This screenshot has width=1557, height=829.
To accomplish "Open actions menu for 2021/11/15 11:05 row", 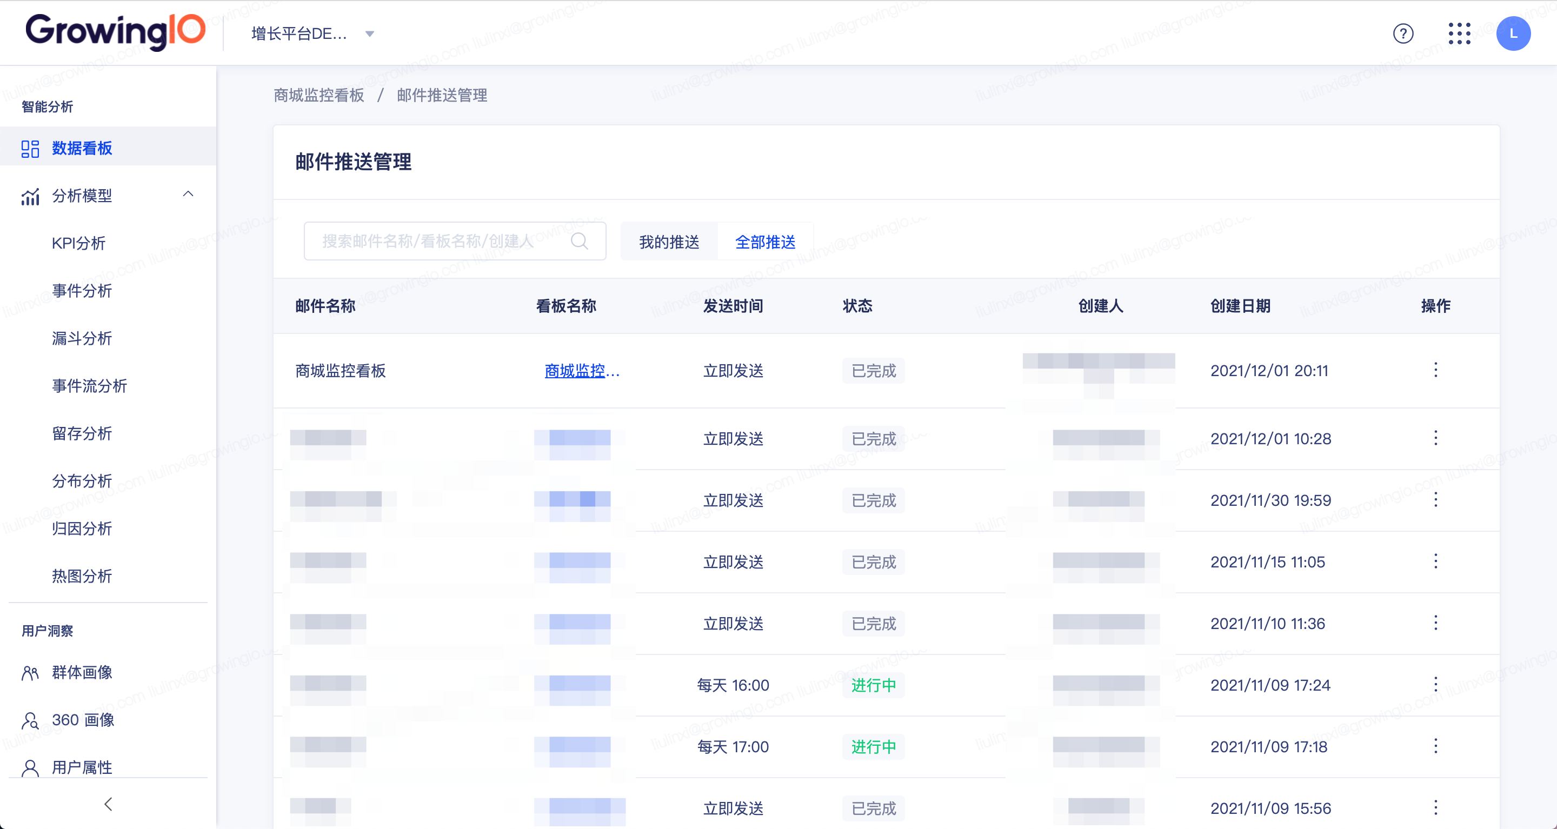I will point(1435,561).
